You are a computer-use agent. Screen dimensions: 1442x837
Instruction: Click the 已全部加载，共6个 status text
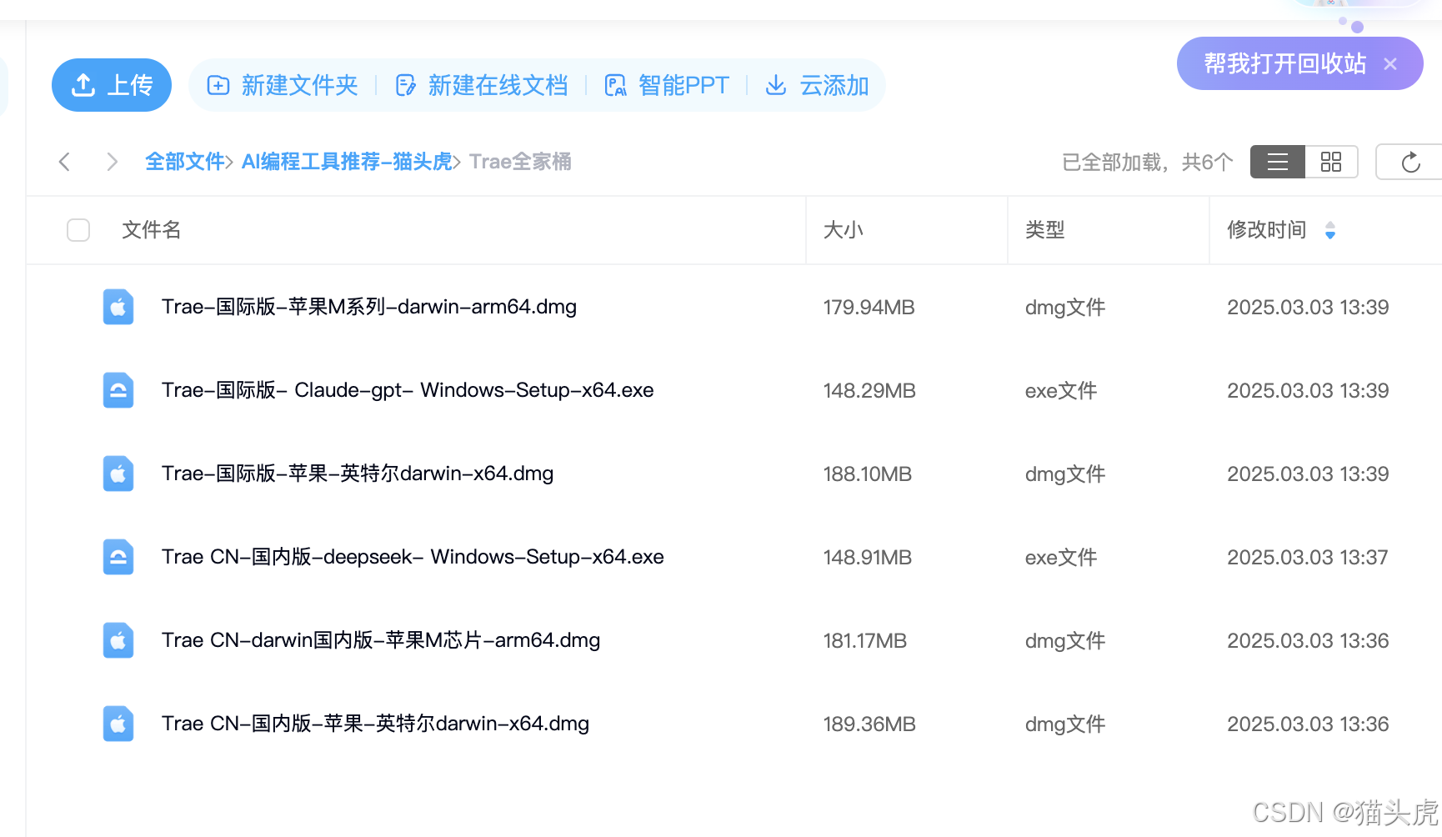pyautogui.click(x=1147, y=162)
